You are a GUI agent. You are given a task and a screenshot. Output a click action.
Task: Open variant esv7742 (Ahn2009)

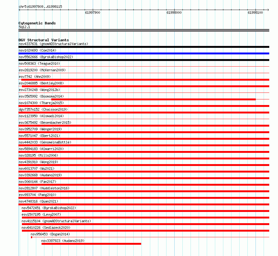[35, 77]
